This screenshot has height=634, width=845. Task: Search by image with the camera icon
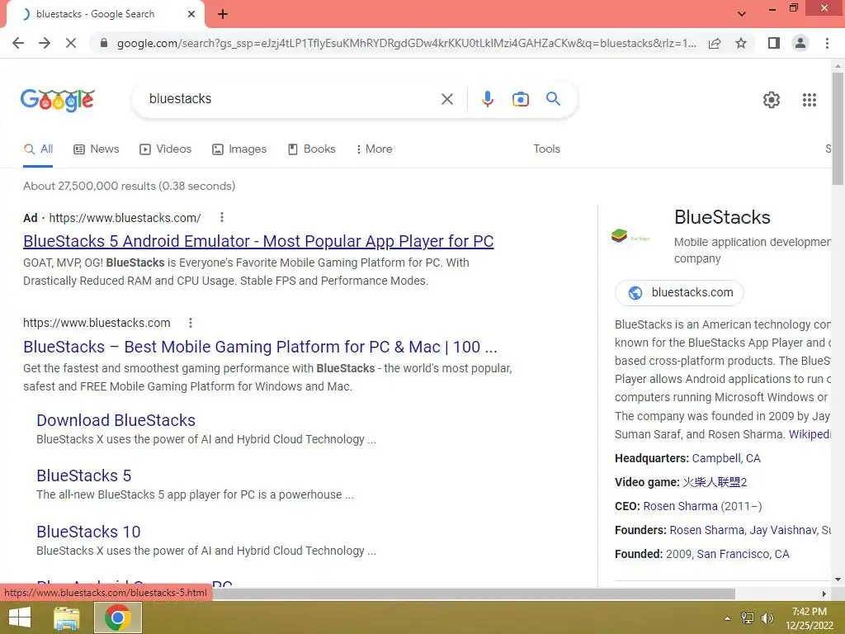(520, 99)
